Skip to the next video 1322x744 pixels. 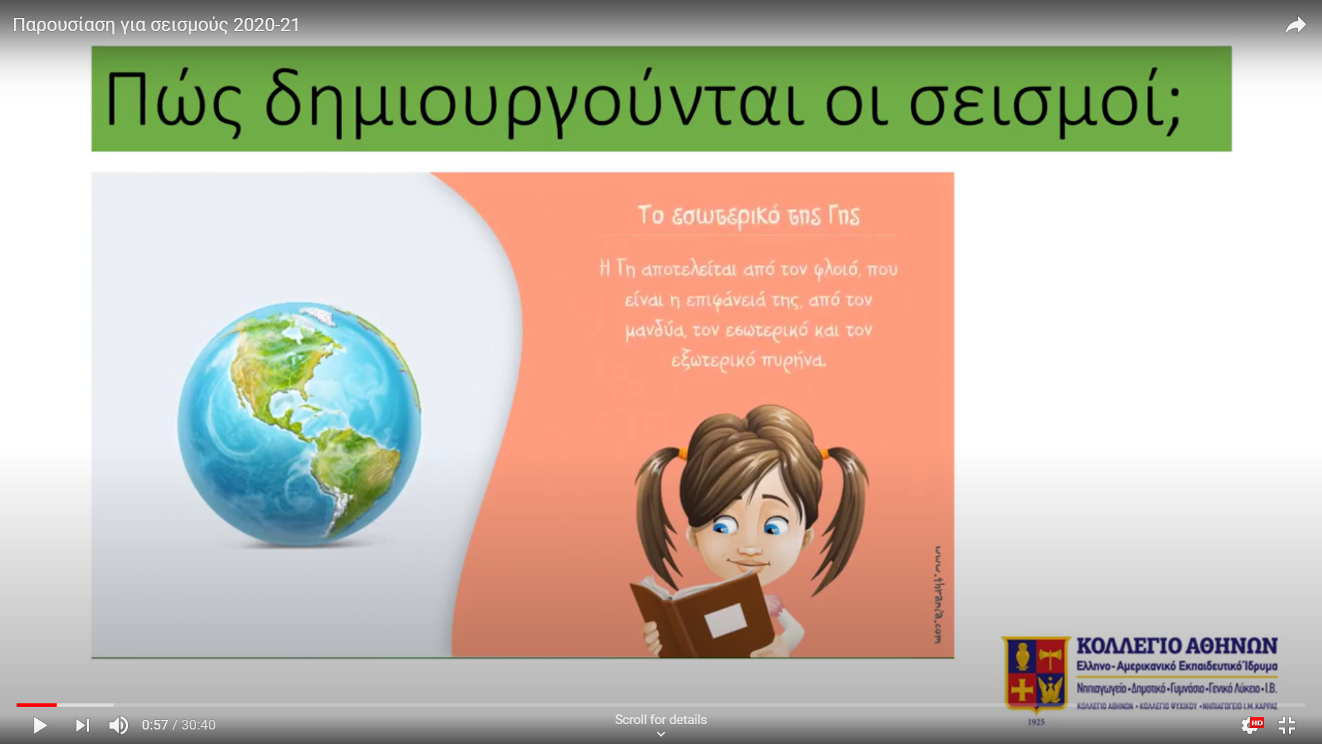82,725
